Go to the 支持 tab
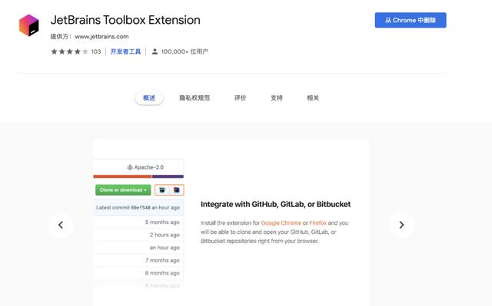492x306 pixels. (277, 98)
